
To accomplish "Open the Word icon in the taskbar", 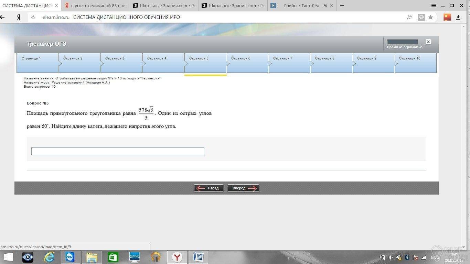I will tap(199, 257).
